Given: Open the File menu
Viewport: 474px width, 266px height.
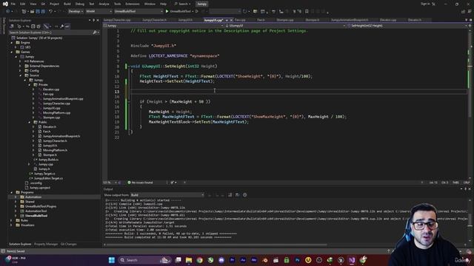Looking at the screenshot, I should [13, 4].
